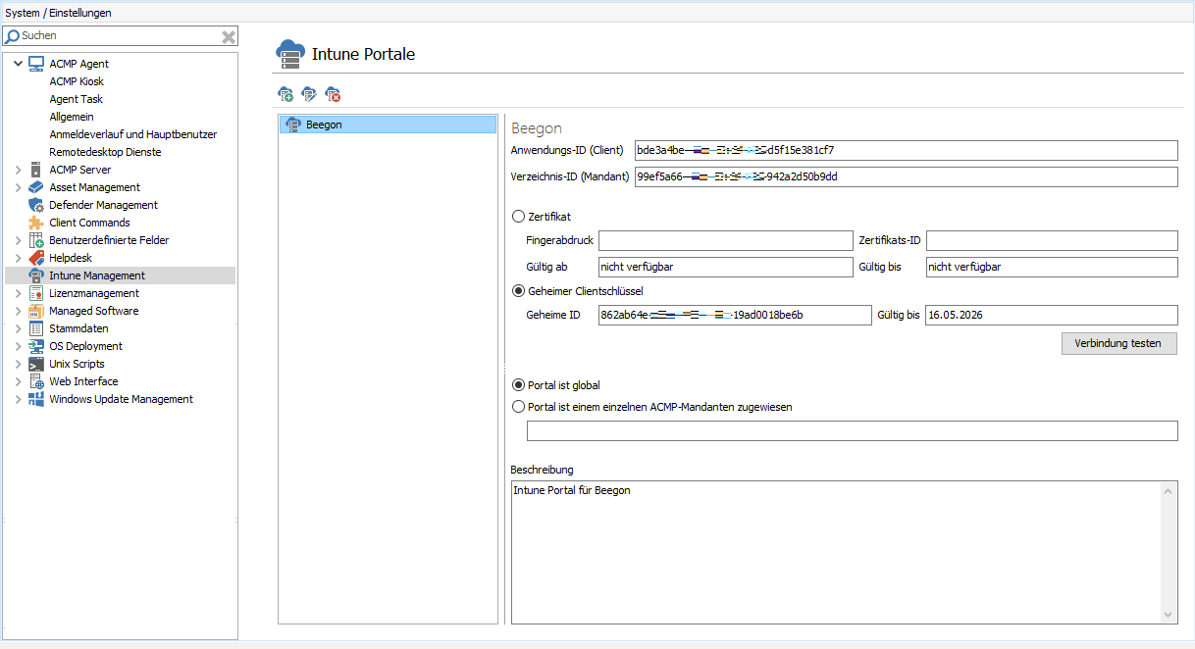
Task: Expand the Lizenzmanagement tree node
Action: click(18, 292)
